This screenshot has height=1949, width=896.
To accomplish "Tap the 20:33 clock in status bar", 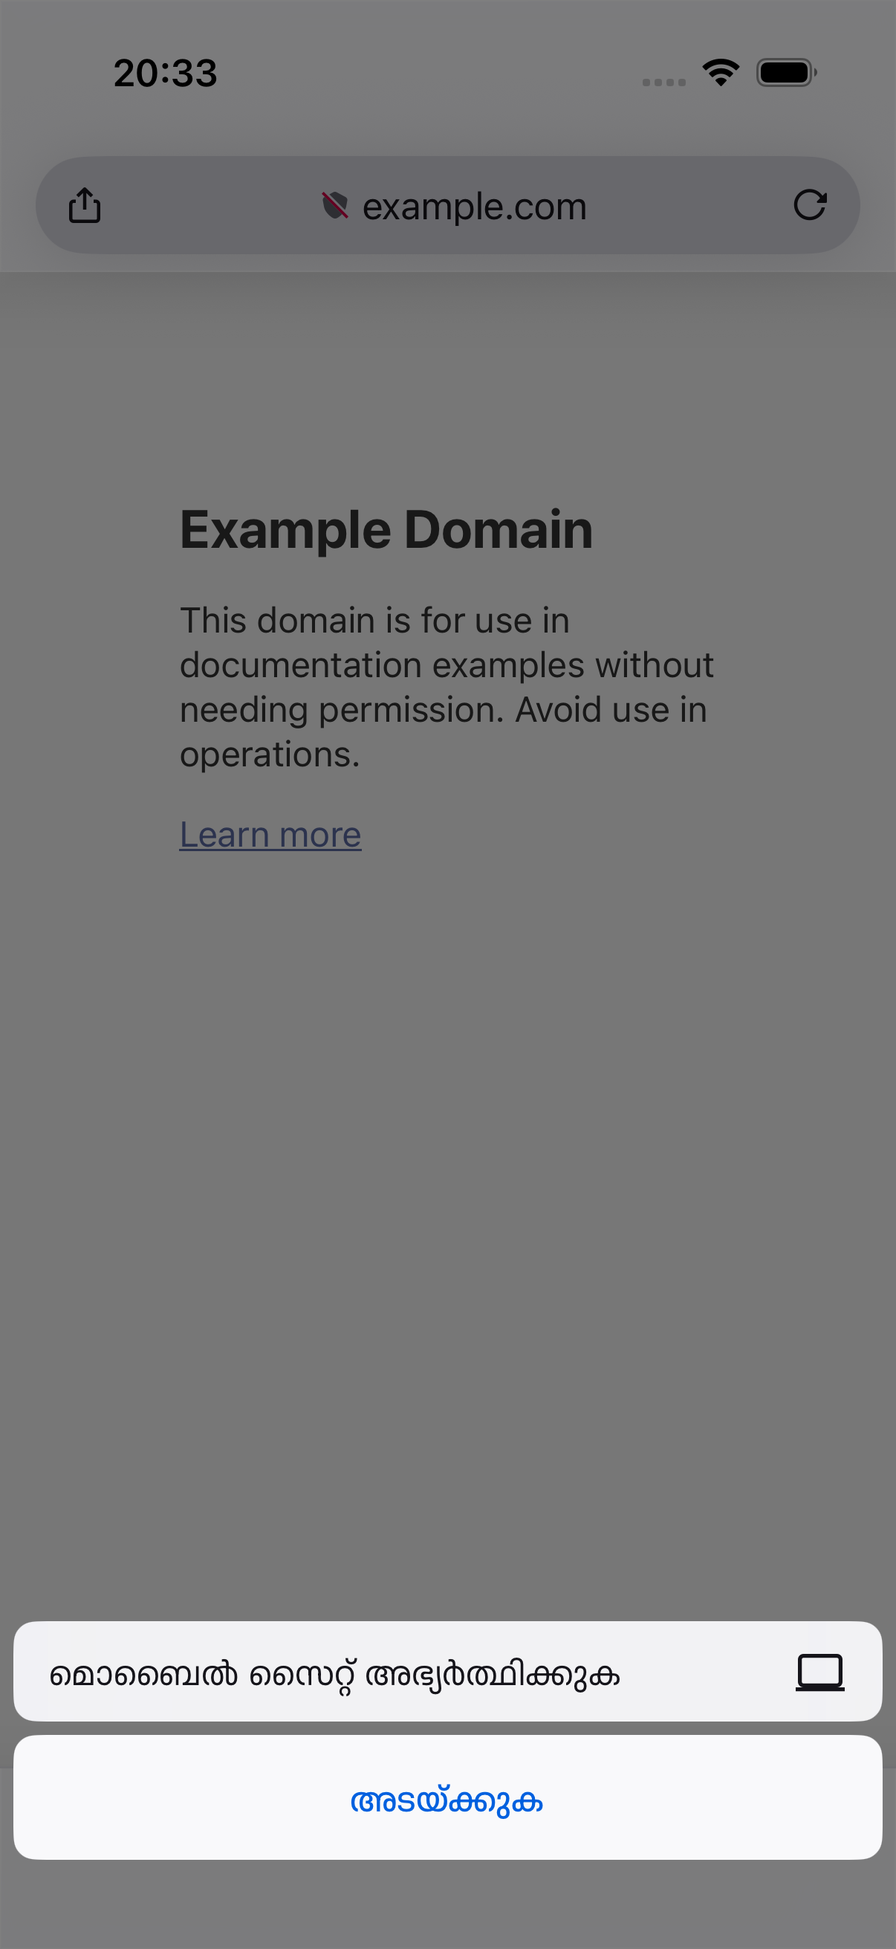I will [166, 74].
